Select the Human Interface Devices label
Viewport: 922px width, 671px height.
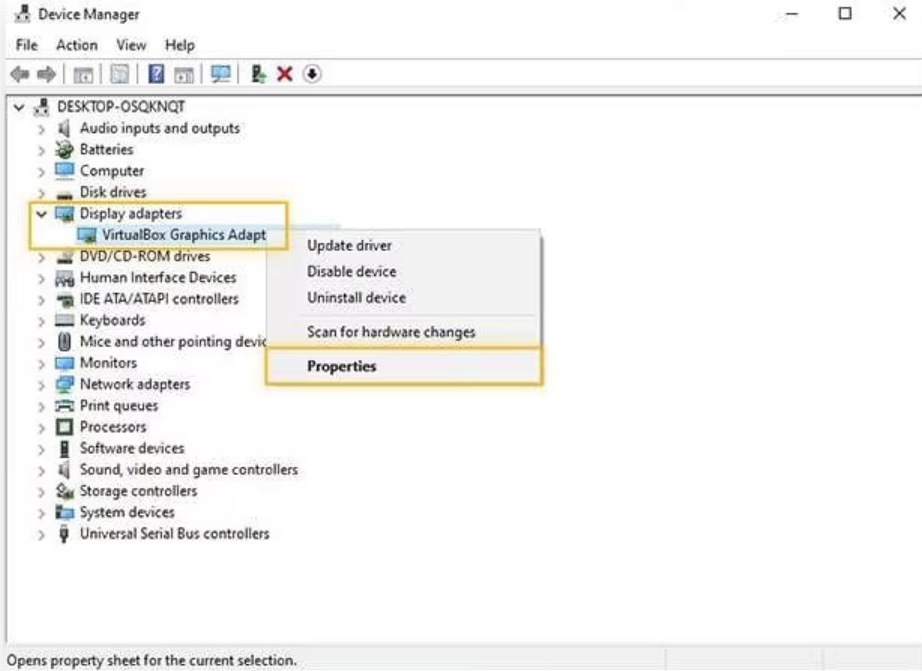coord(158,278)
